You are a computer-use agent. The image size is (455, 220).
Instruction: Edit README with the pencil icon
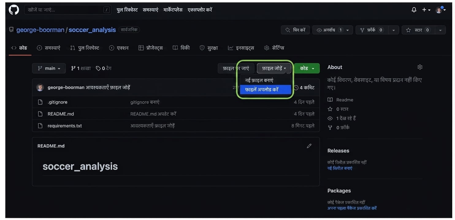[309, 146]
